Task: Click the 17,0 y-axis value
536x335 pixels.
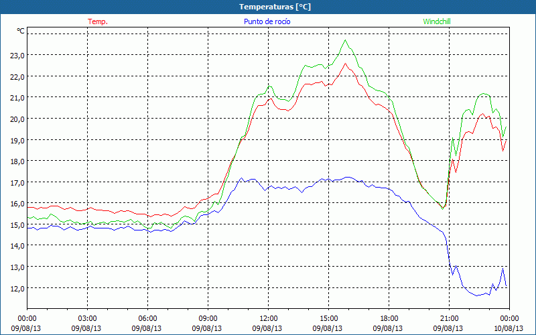Action: tap(17, 183)
